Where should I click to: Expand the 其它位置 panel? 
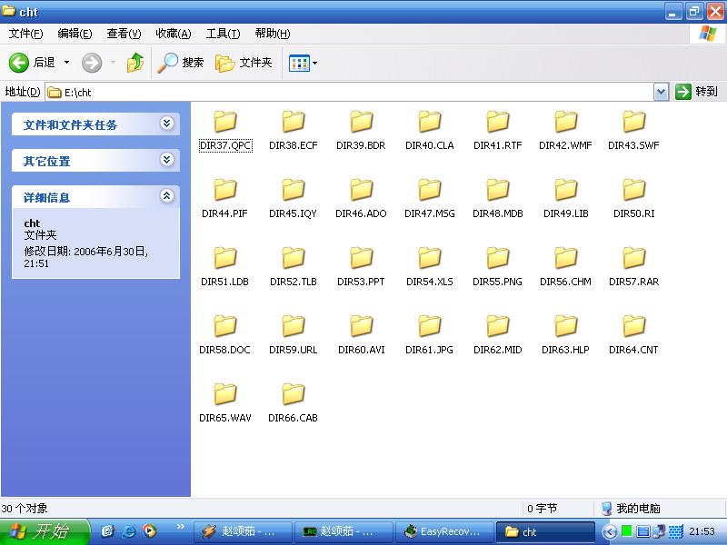(x=166, y=160)
